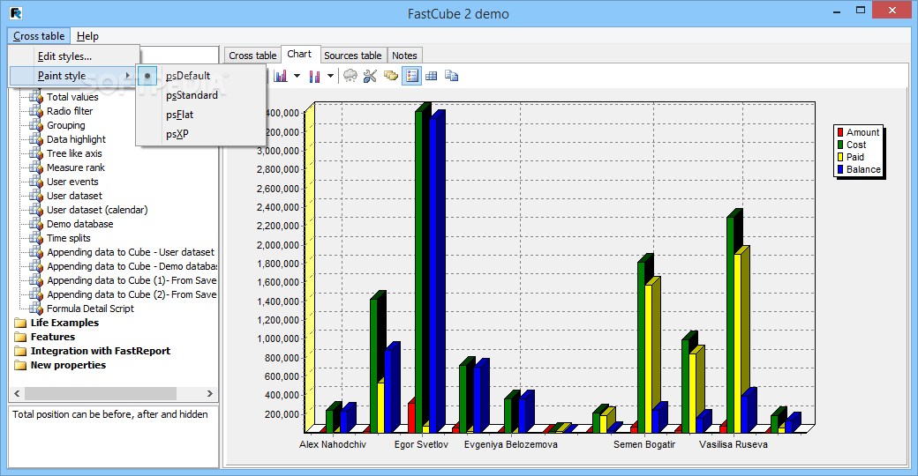Click the chart type bar icon
The image size is (918, 476).
pyautogui.click(x=281, y=76)
